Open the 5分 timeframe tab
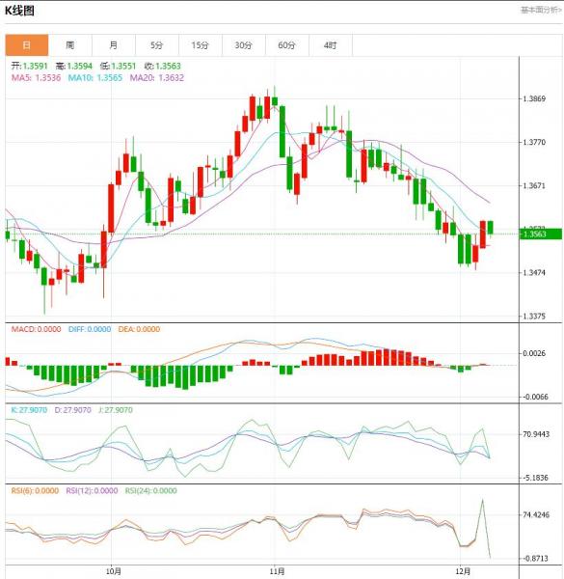The height and width of the screenshot is (579, 564). (157, 45)
